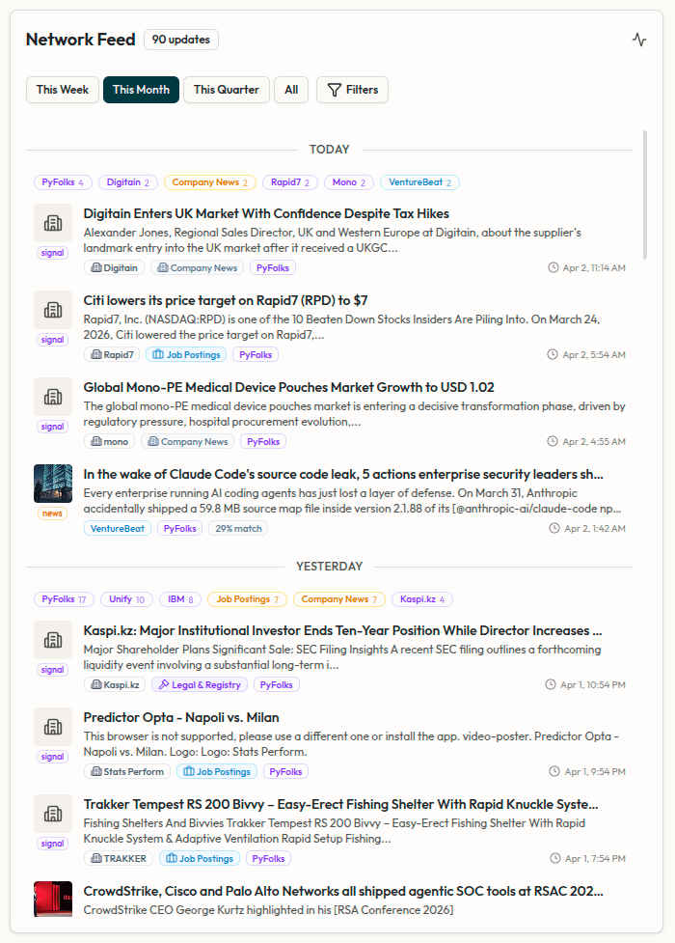Click clock icon beside Apr 2, 1:42 AM
Image resolution: width=675 pixels, height=943 pixels.
(554, 528)
